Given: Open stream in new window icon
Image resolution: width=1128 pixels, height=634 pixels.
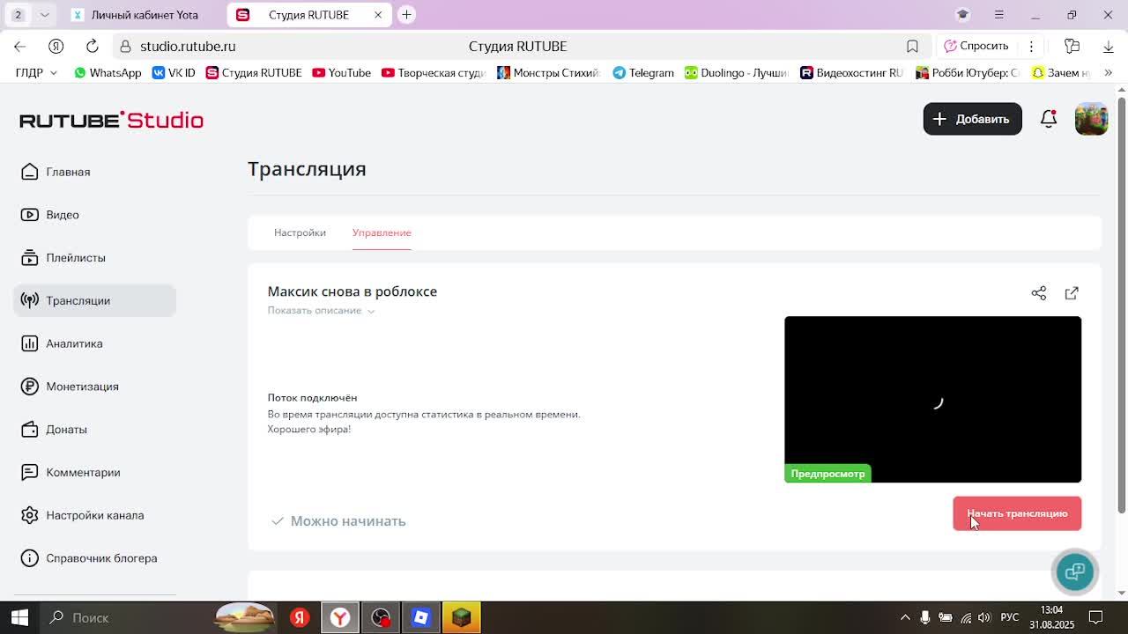Looking at the screenshot, I should click(1072, 293).
